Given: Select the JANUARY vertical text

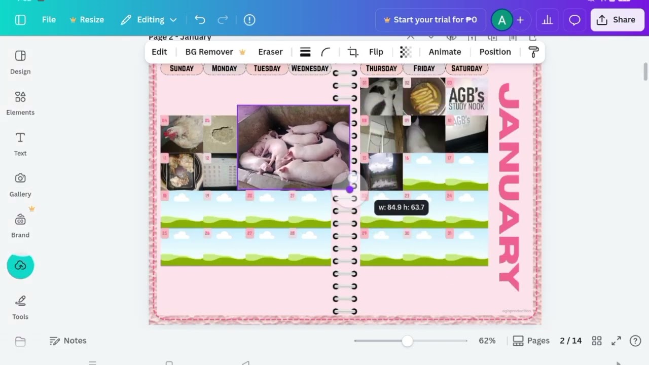Looking at the screenshot, I should (509, 187).
